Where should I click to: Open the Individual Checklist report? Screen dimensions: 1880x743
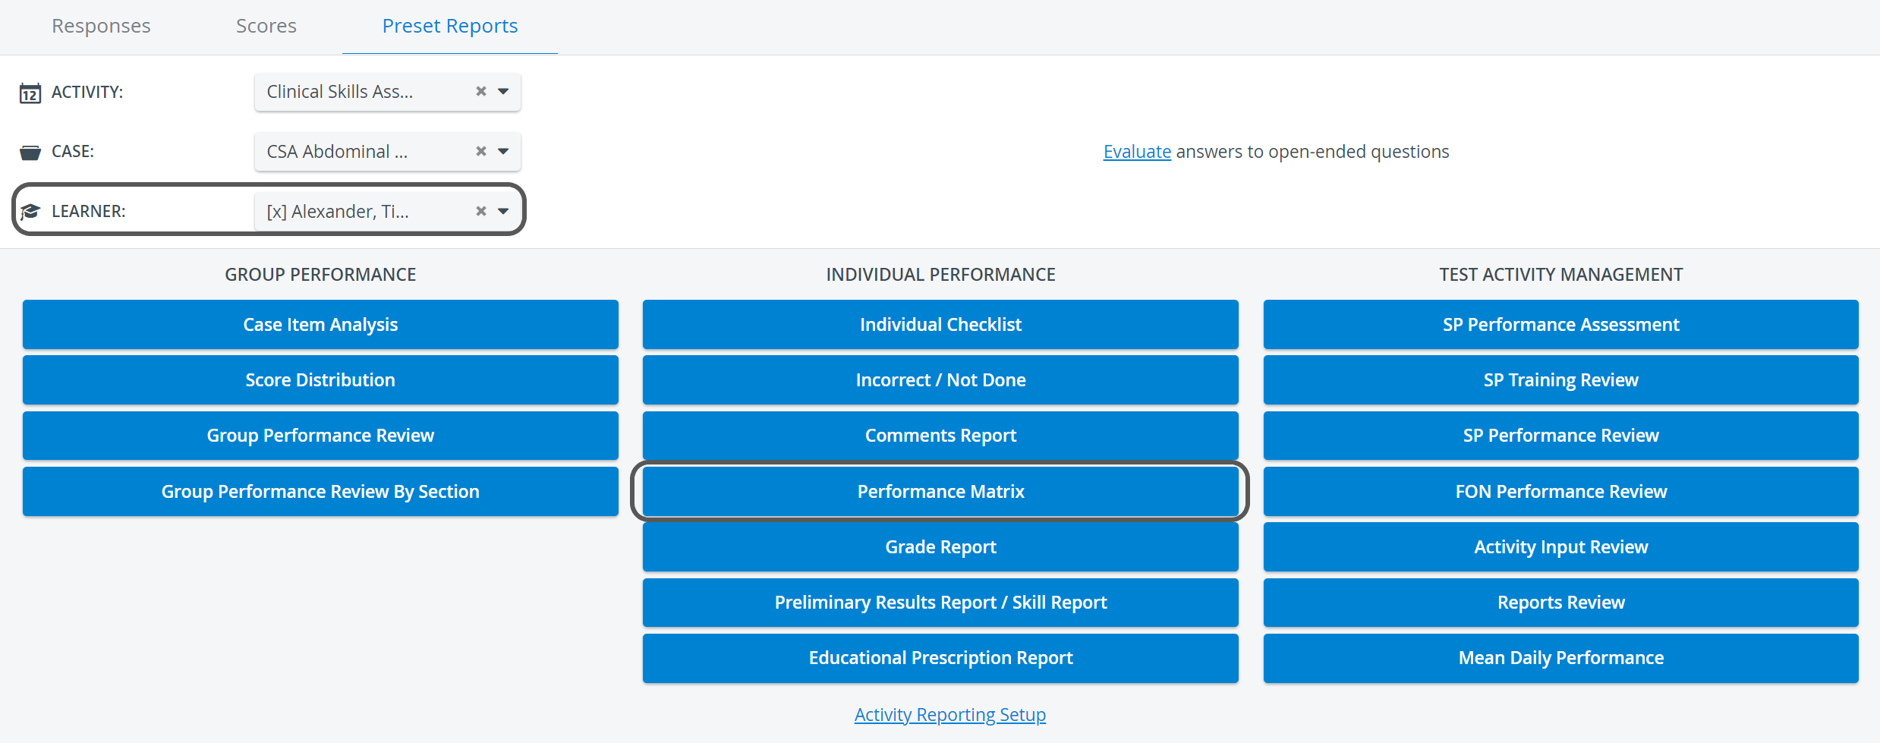(940, 325)
